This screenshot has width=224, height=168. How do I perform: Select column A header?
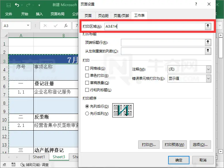pyautogui.click(x=21, y=35)
